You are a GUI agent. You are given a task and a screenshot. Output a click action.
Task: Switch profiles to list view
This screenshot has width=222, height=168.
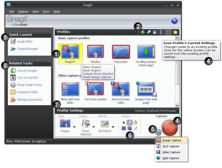[x=162, y=32]
